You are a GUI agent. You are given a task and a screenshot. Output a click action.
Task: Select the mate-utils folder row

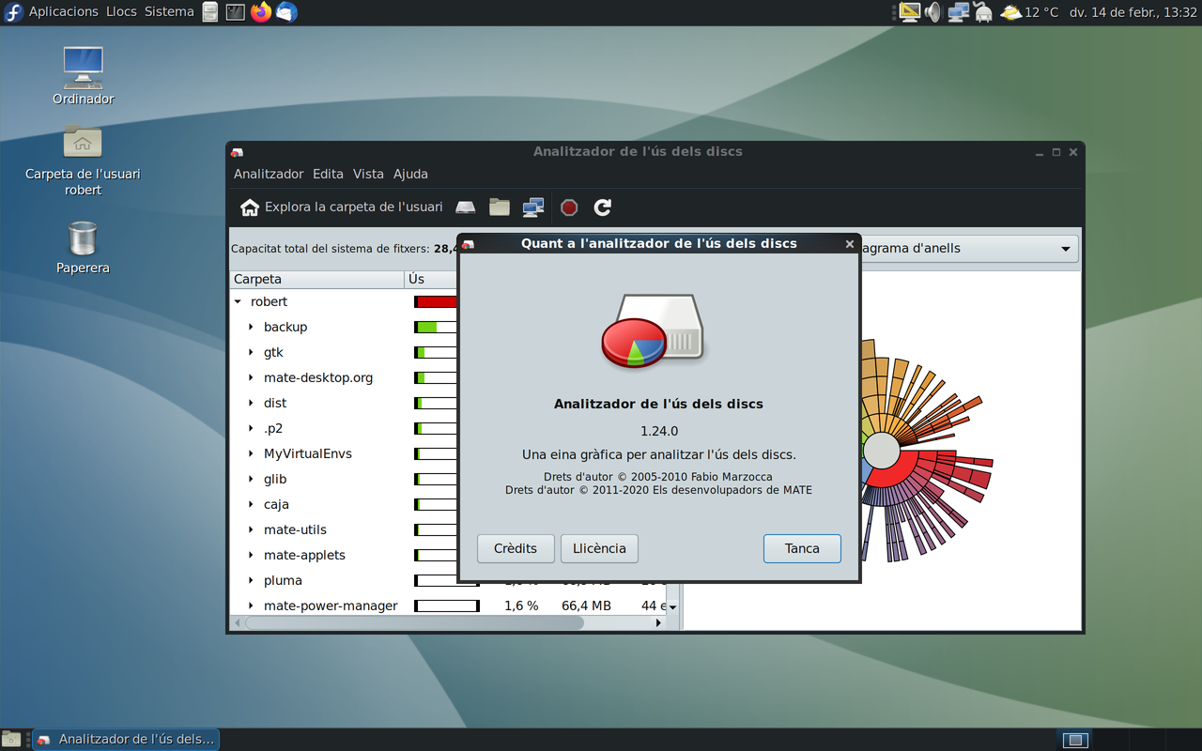(x=344, y=530)
